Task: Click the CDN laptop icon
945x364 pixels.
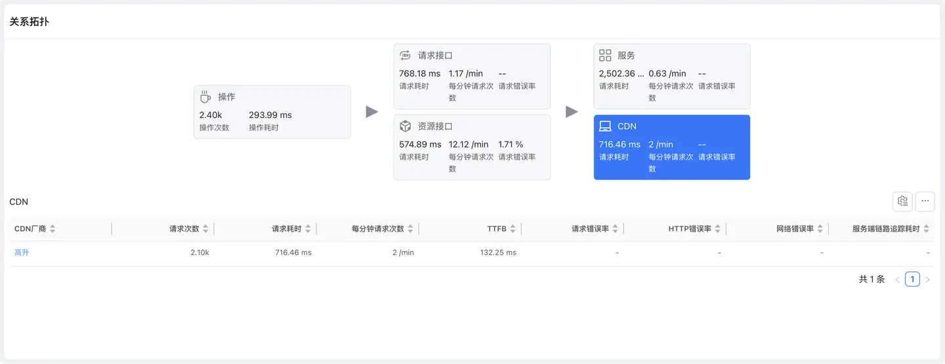Action: 605,127
